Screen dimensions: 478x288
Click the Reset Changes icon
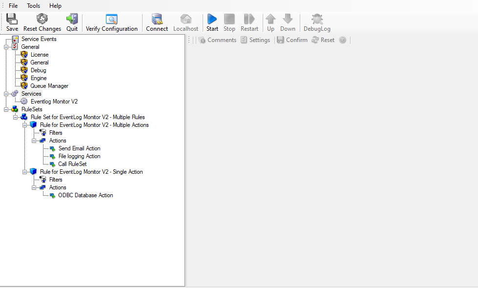coord(42,19)
